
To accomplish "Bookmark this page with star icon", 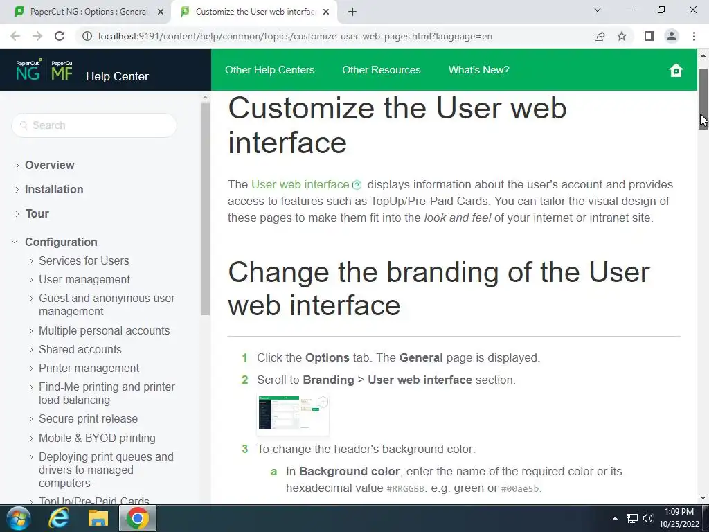I will pos(622,36).
